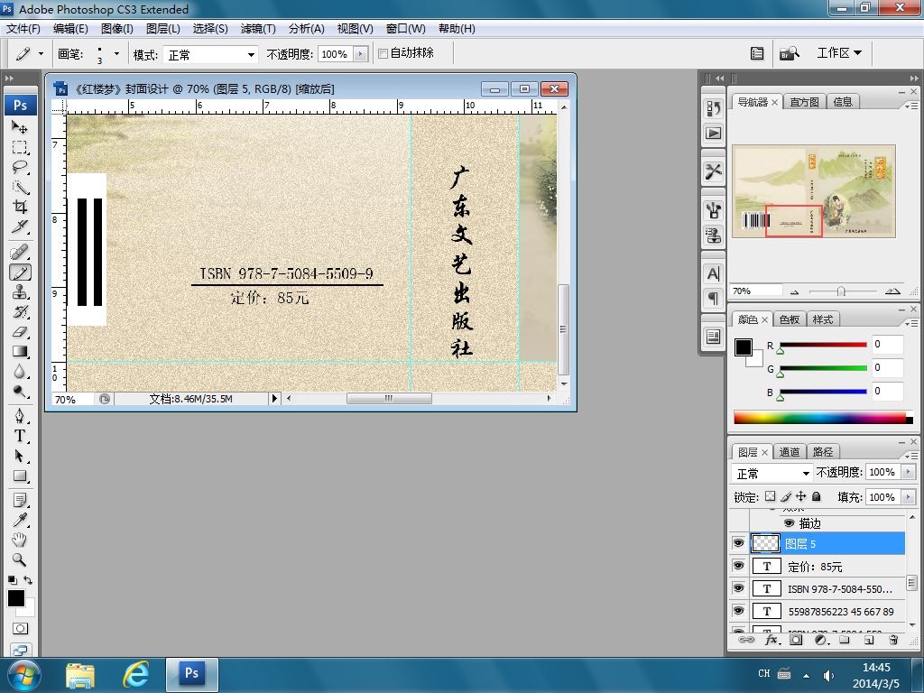
Task: Select the Pencil tool in toolbox
Action: coord(20,273)
